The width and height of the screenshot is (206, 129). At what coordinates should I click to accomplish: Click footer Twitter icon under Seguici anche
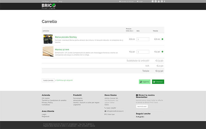click(138, 117)
